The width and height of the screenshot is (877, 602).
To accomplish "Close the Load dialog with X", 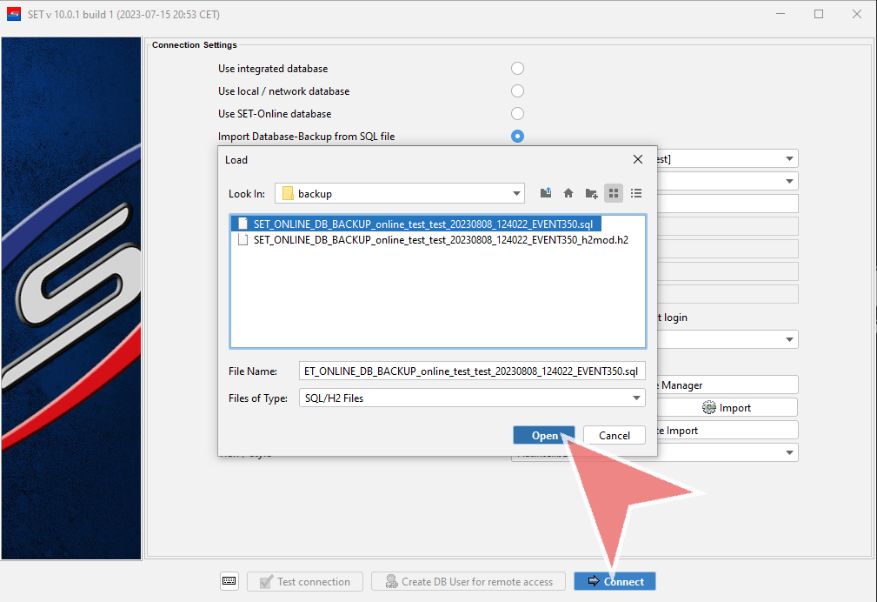I will point(638,159).
